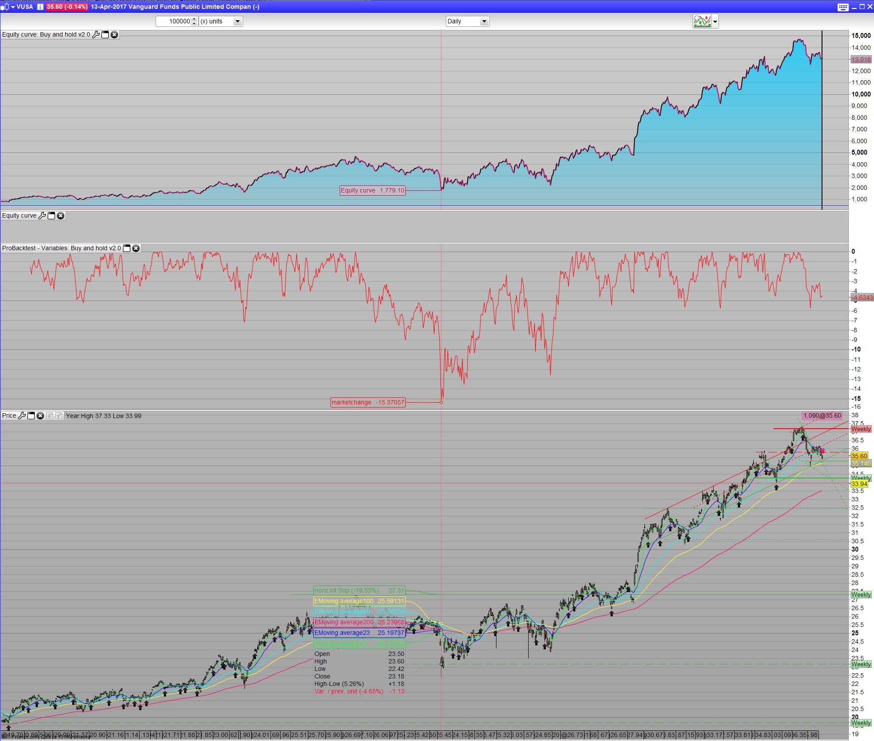
Task: Click the add indicator chart icon
Action: click(702, 21)
